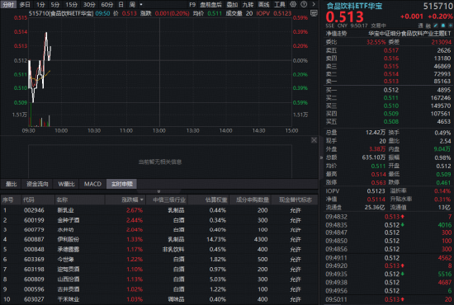Screen dimensions: 454x305
Task: Select the 60分 period tab
Action: [106, 4]
